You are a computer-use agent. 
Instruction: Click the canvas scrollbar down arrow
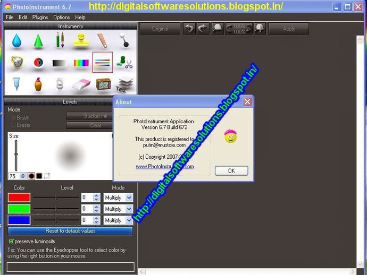pyautogui.click(x=360, y=264)
